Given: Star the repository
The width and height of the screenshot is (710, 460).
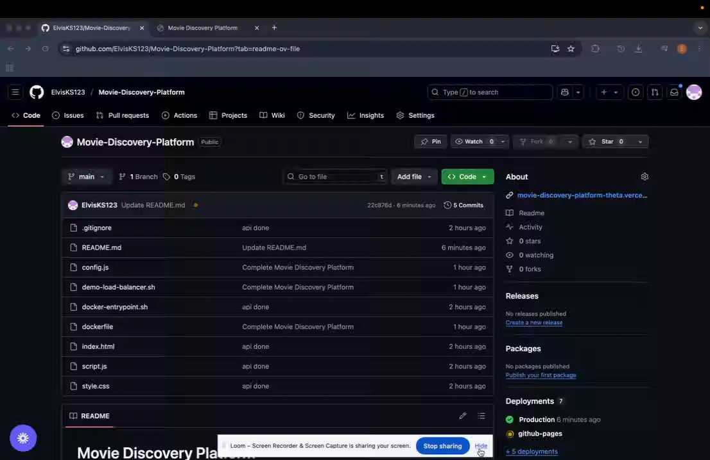Looking at the screenshot, I should (x=607, y=142).
